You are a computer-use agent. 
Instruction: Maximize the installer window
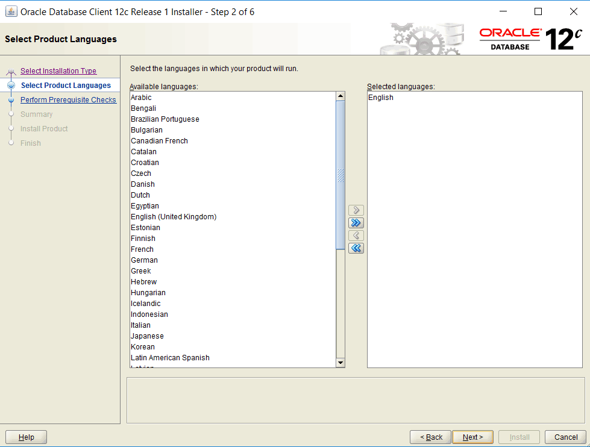(x=538, y=11)
